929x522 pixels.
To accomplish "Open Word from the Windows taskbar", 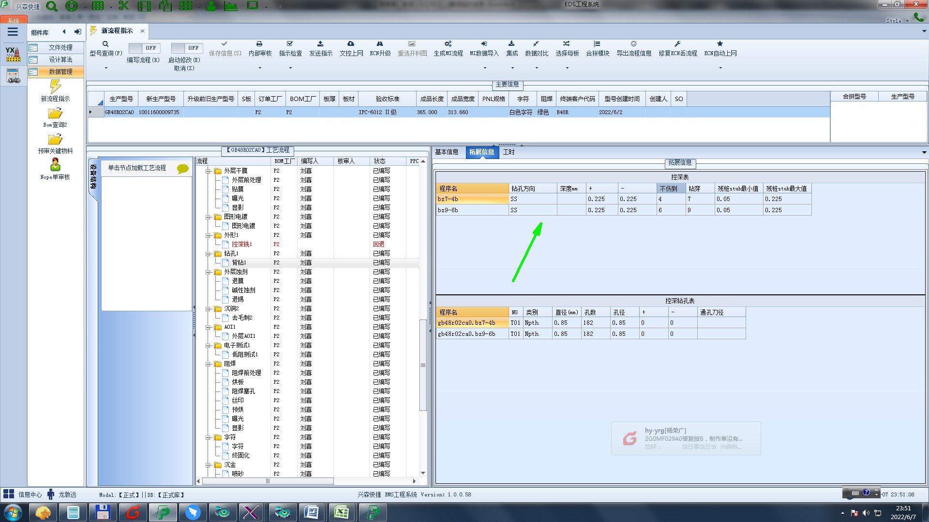I will (312, 512).
